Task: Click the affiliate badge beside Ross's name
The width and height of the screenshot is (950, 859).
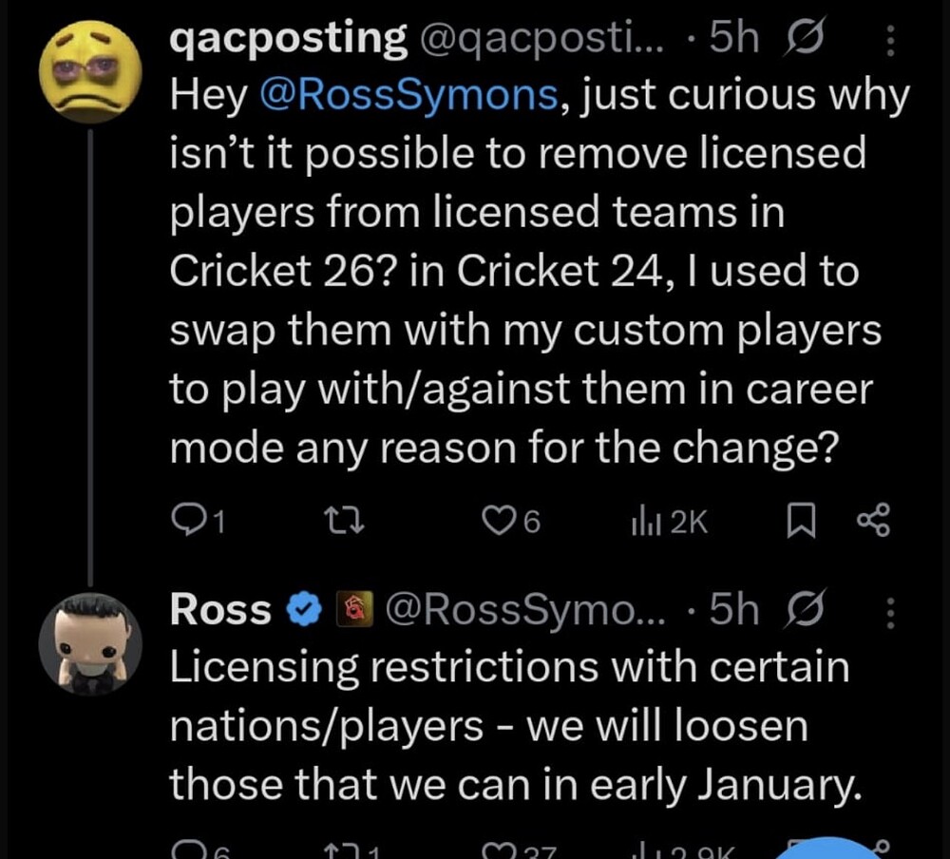Action: click(352, 611)
